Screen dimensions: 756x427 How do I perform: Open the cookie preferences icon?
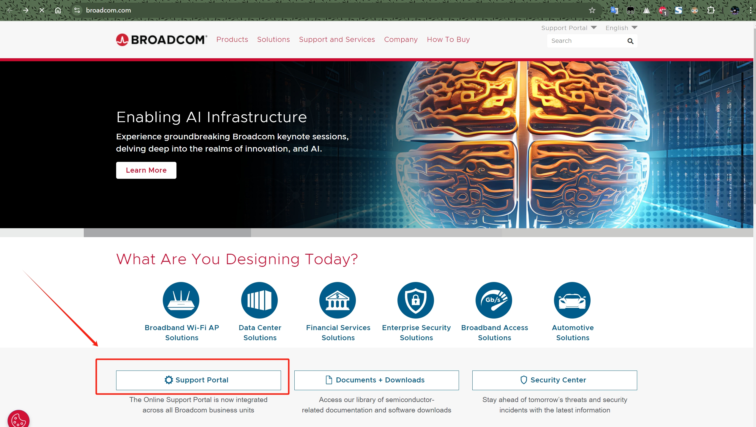click(x=18, y=420)
